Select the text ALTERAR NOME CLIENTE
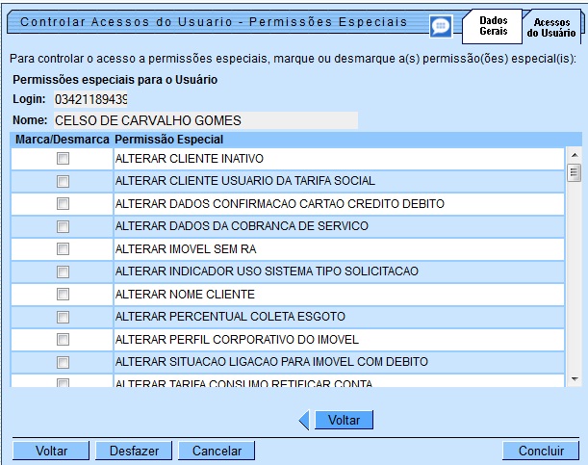 click(185, 294)
